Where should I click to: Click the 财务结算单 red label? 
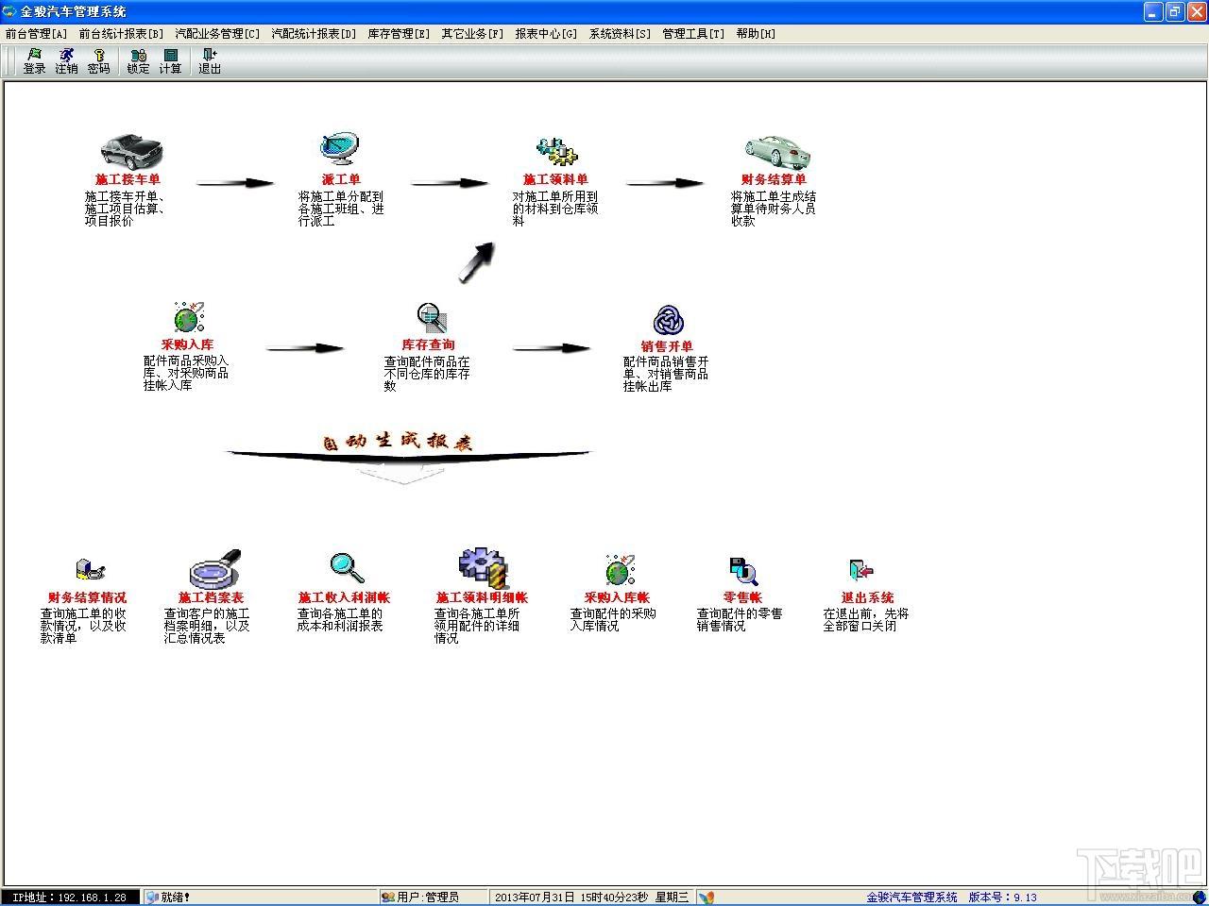(774, 179)
